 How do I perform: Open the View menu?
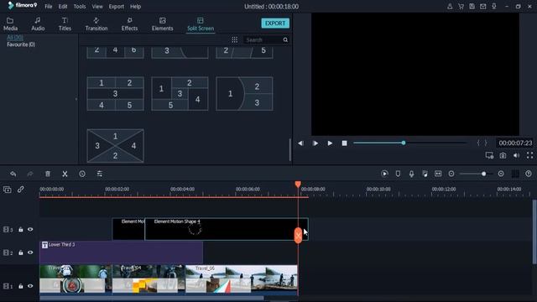pyautogui.click(x=97, y=7)
